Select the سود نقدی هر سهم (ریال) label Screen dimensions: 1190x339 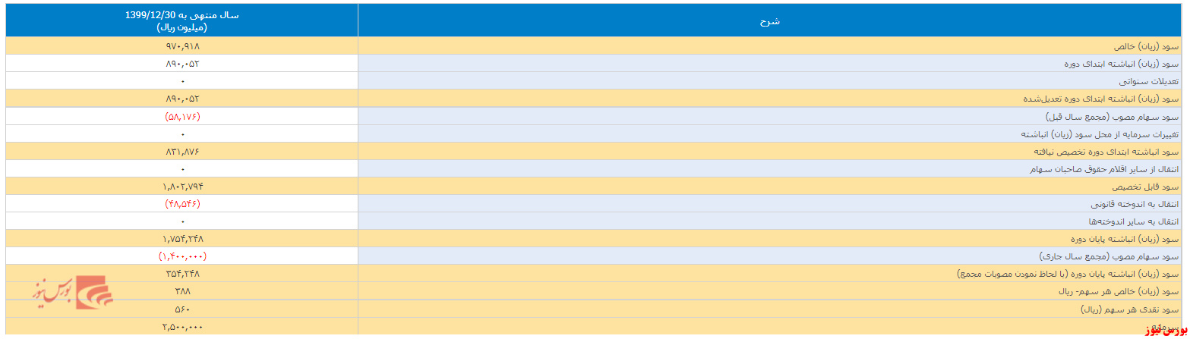pyautogui.click(x=1130, y=309)
